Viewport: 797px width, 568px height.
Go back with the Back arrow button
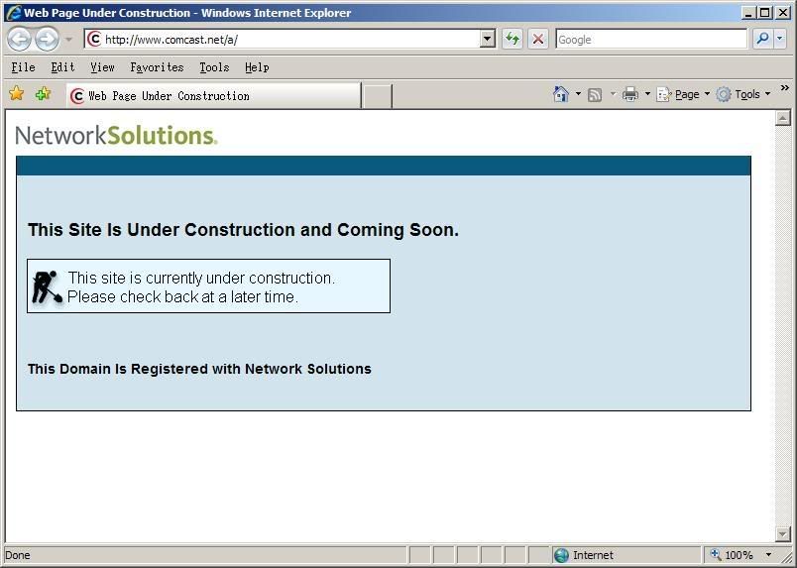pyautogui.click(x=19, y=40)
